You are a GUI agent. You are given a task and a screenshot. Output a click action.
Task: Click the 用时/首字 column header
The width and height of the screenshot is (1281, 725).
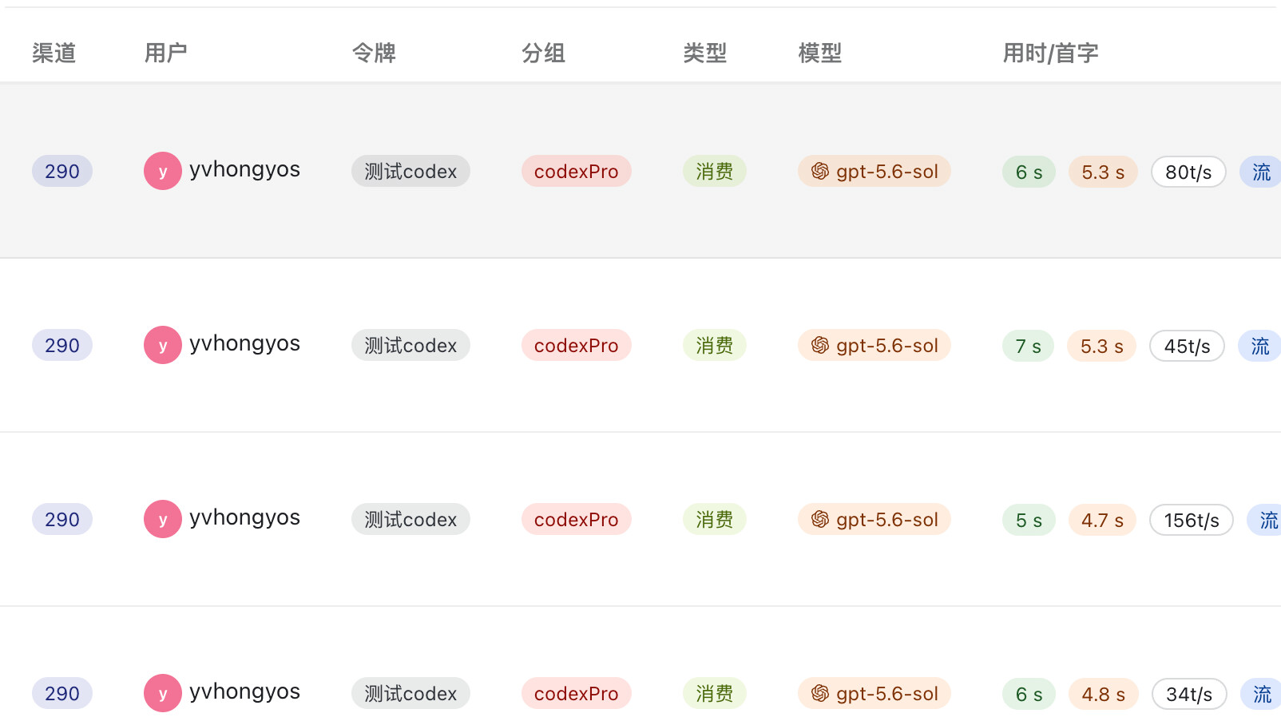click(1051, 53)
